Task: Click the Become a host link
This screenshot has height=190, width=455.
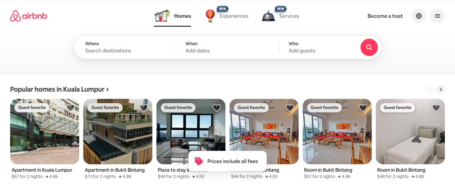Action: 385,16
